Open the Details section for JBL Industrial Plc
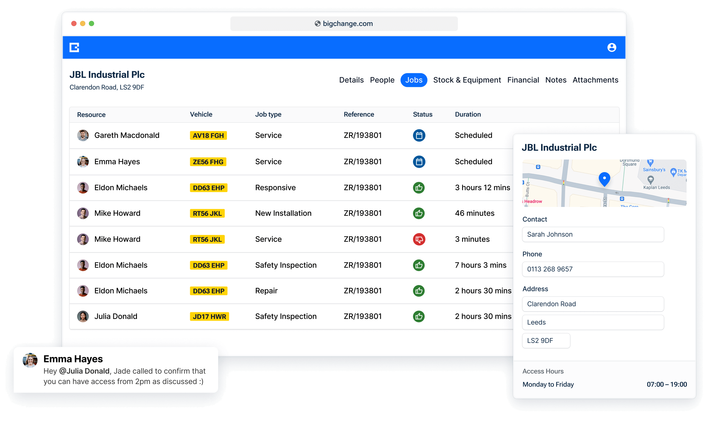The image size is (711, 421). point(351,80)
